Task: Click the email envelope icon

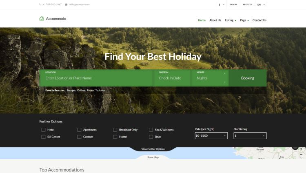Action: pos(66,4)
